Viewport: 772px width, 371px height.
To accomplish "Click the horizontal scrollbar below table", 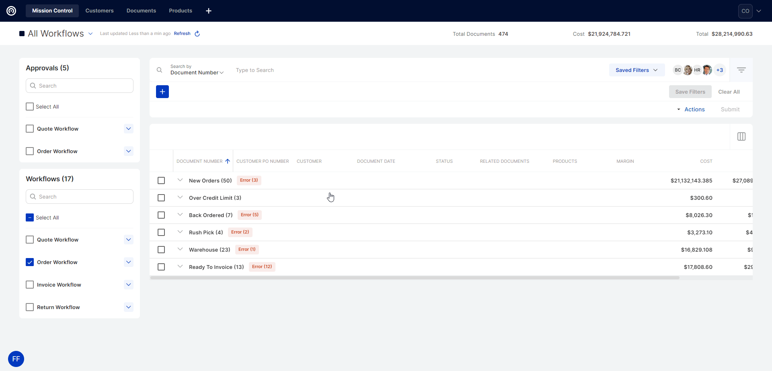I will pos(414,278).
